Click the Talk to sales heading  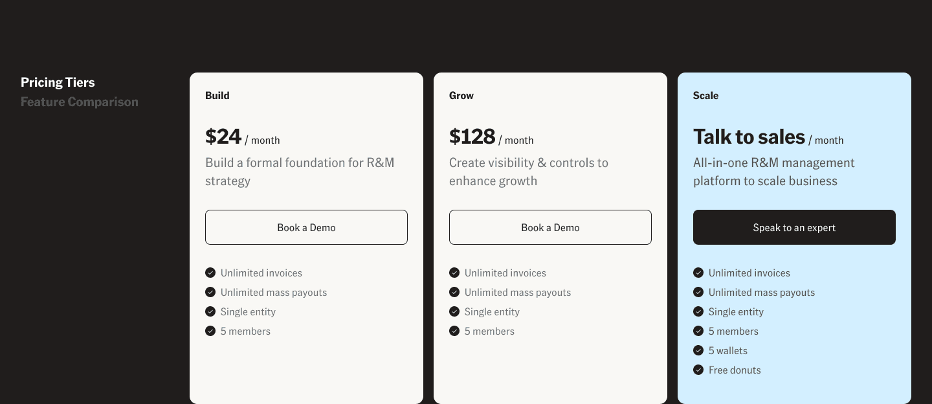pyautogui.click(x=749, y=137)
